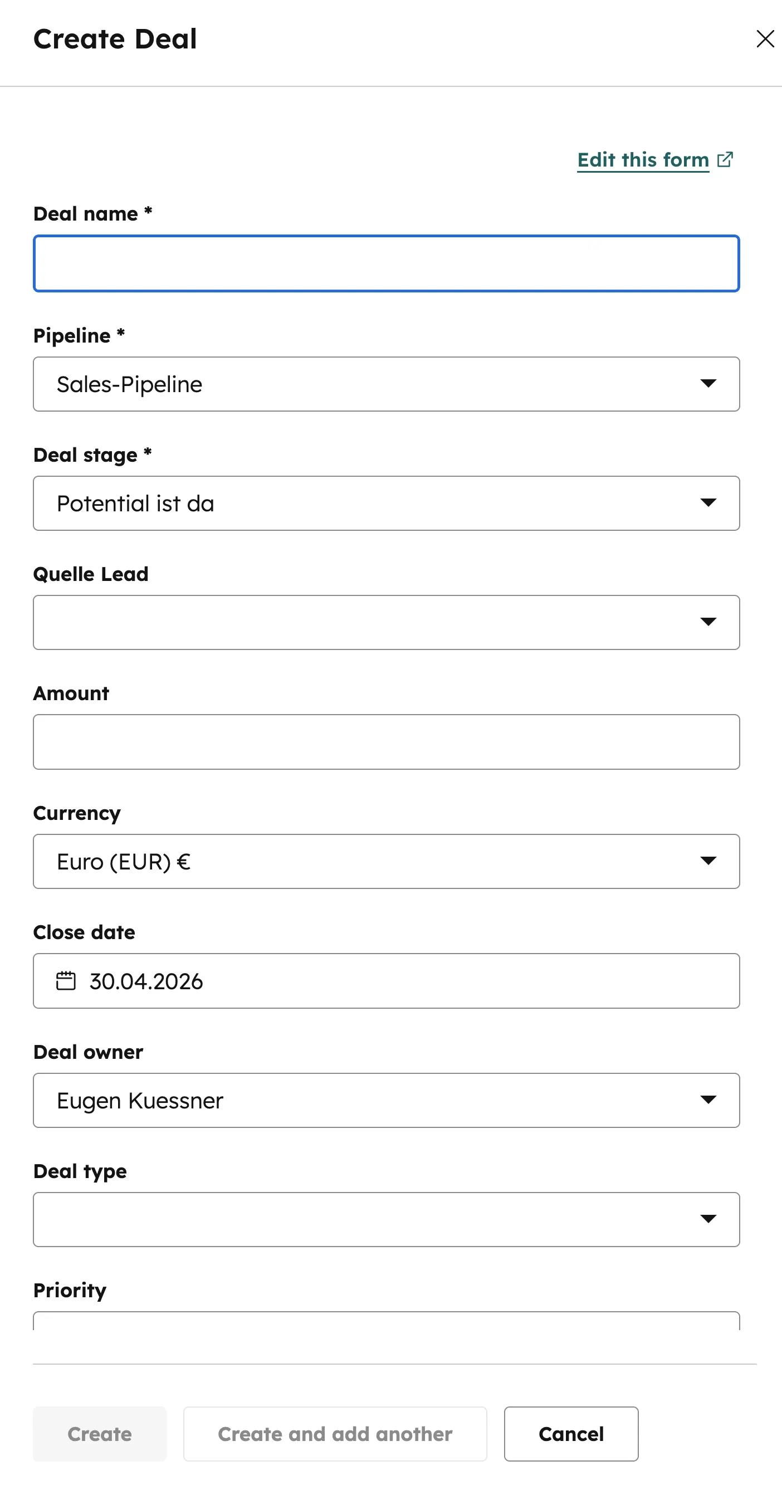Open the Deal owner selector showing Eugen Kuessner
Screen dimensions: 782x1495
(x=387, y=1100)
